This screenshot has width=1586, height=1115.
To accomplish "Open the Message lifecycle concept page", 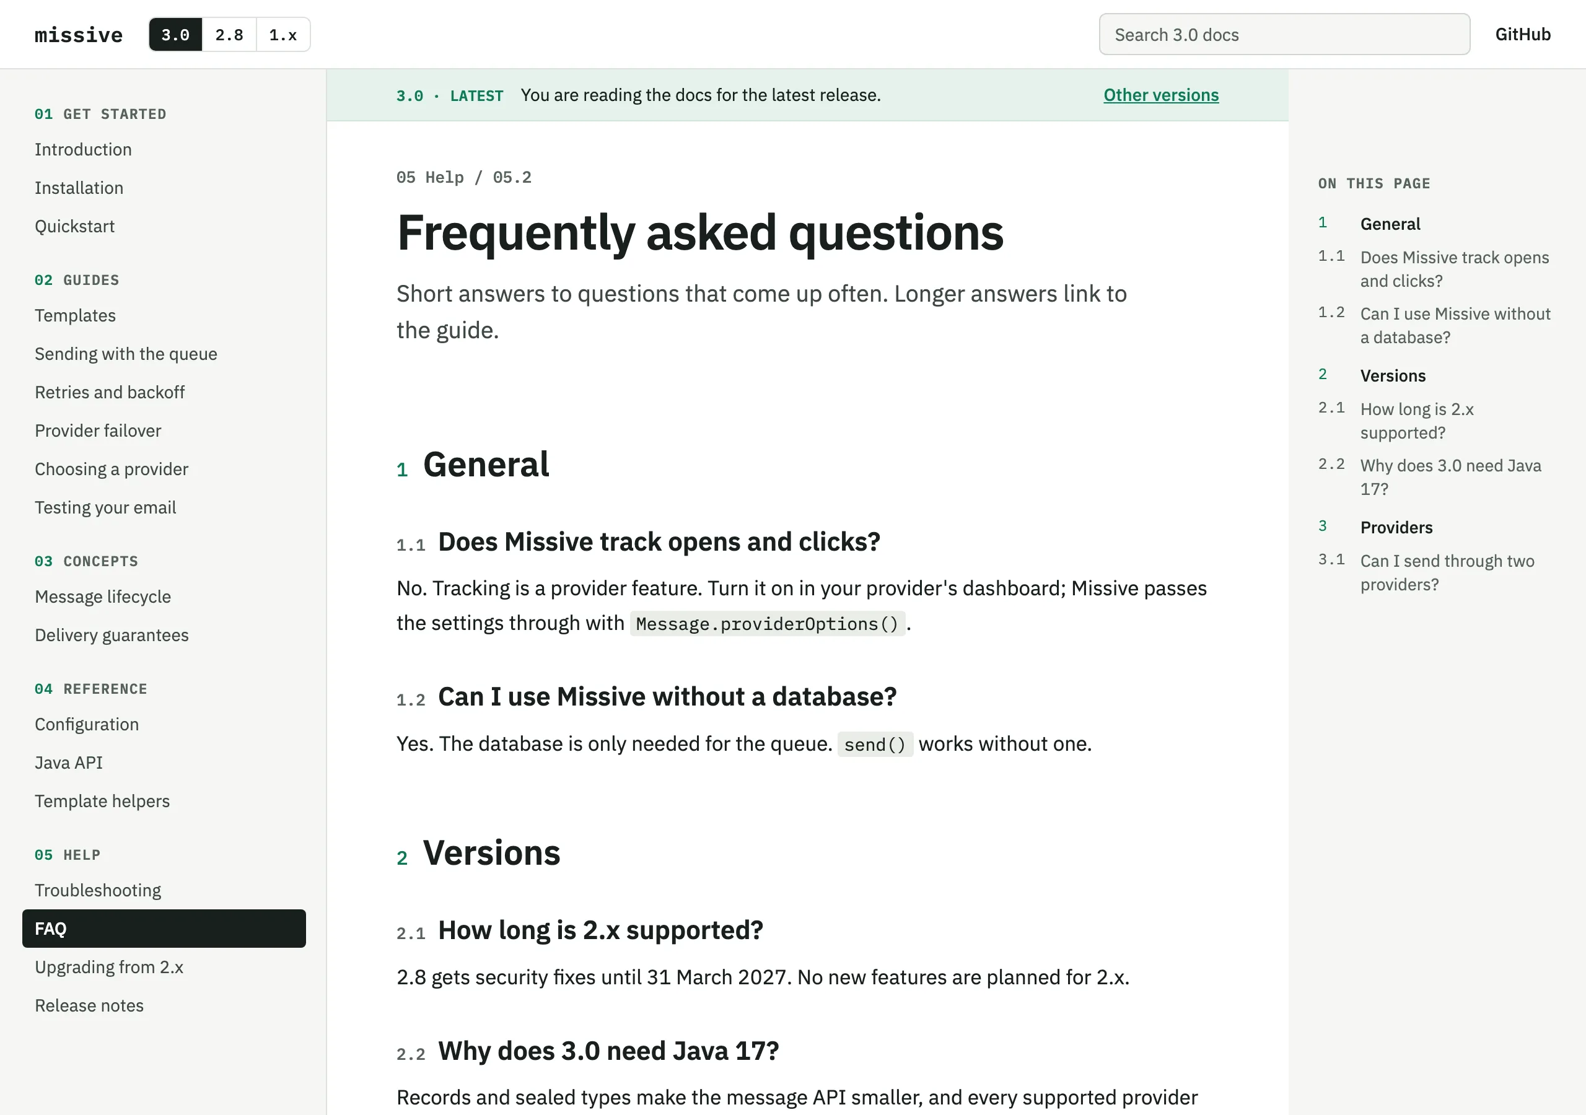I will coord(103,596).
